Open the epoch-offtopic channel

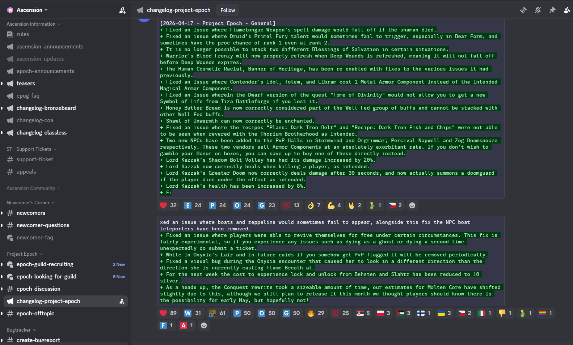[x=66, y=314]
